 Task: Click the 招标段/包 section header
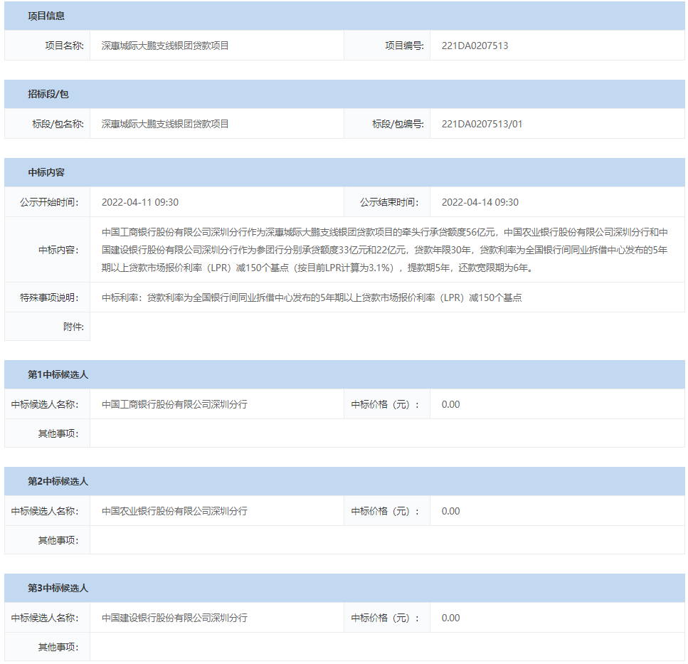point(48,94)
